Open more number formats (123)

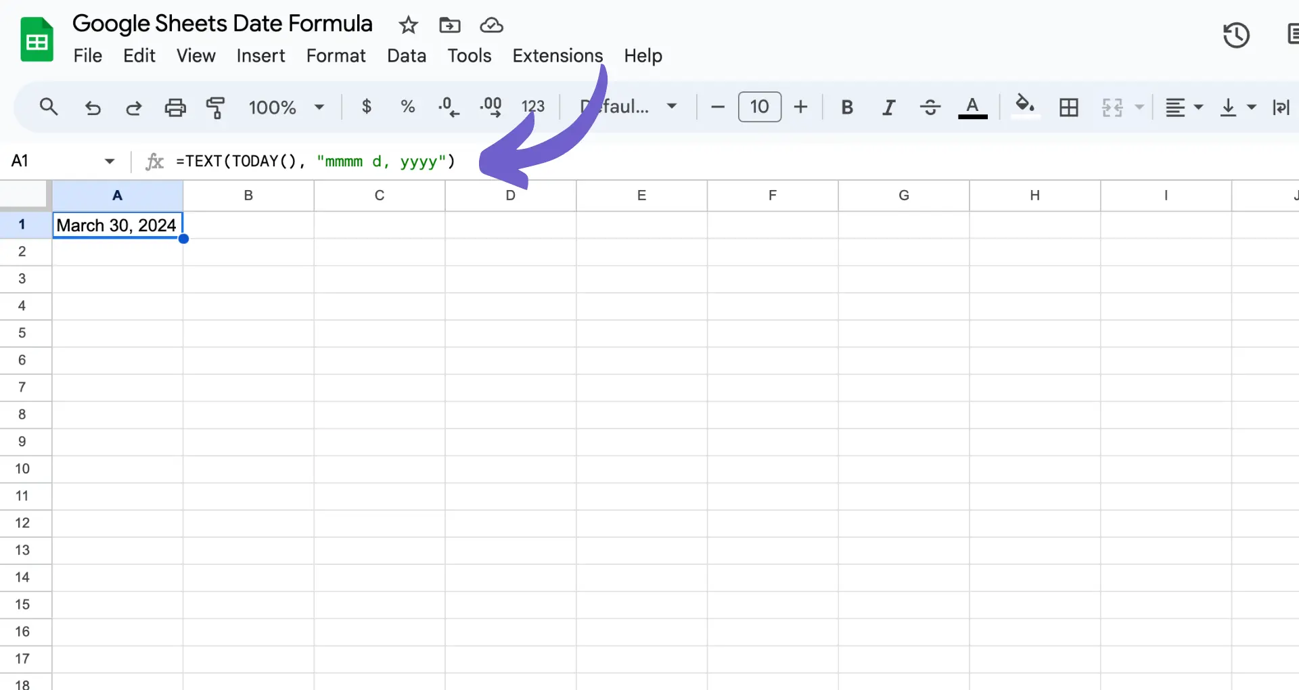click(533, 106)
